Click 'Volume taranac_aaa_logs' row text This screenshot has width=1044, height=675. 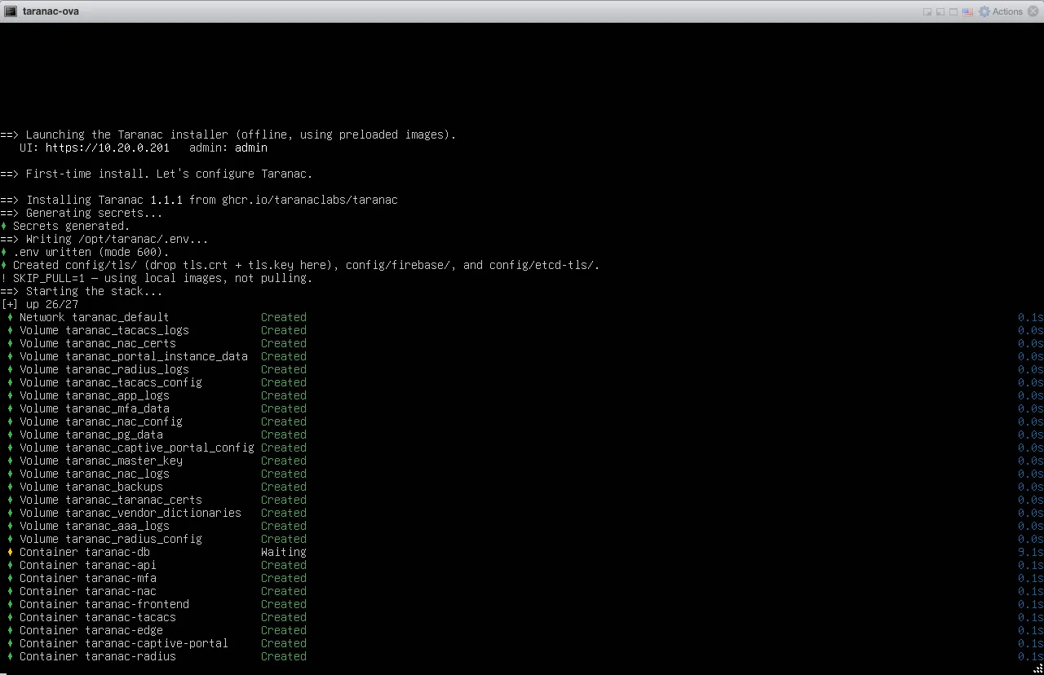point(95,526)
